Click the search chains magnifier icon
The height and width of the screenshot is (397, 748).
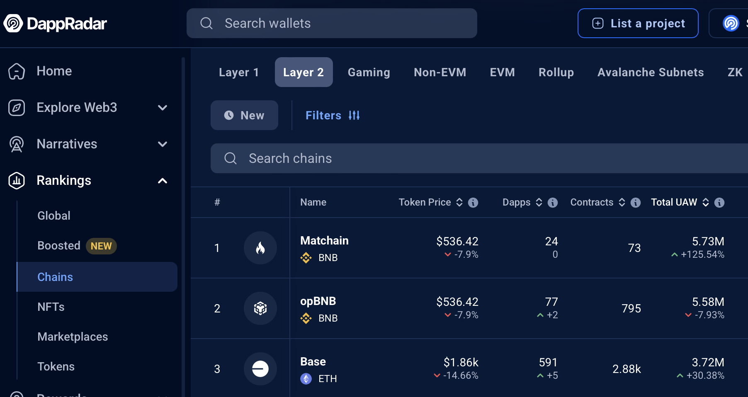point(231,158)
